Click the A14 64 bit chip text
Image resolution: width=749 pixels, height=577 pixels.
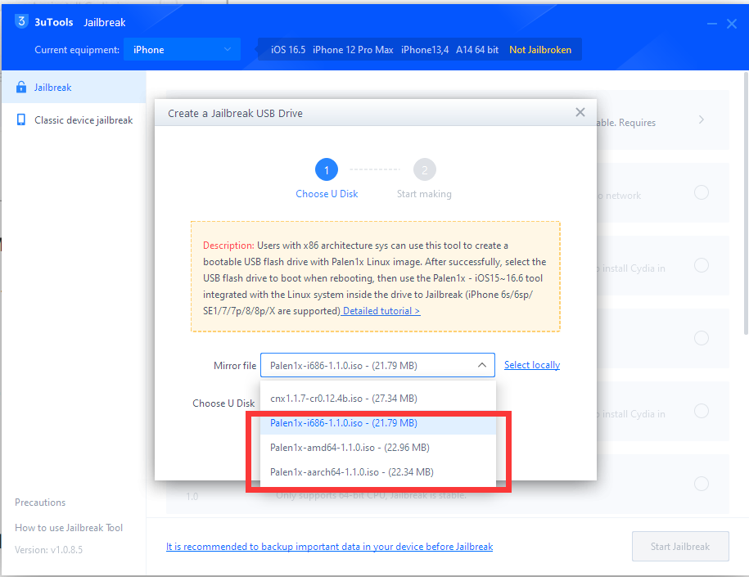[x=477, y=50]
